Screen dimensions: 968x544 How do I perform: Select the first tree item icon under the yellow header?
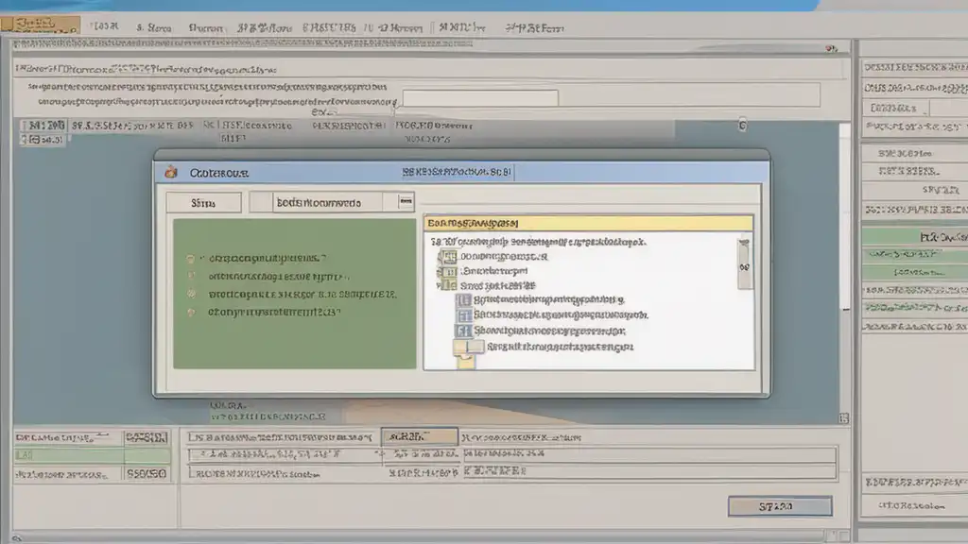[x=449, y=257]
